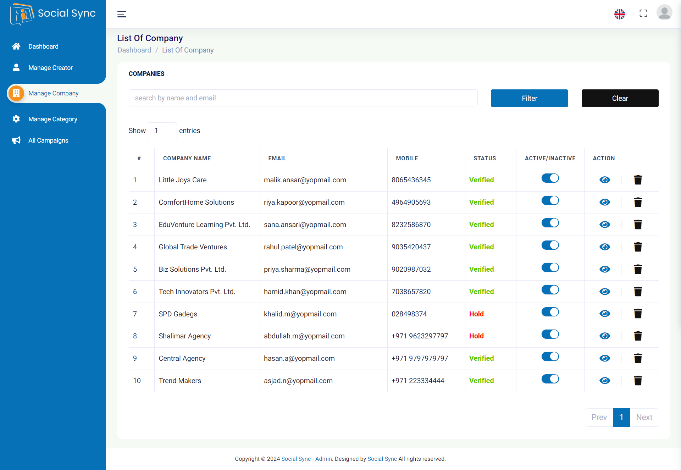
Task: Open the Dashboard sidebar icon
Action: tap(16, 46)
